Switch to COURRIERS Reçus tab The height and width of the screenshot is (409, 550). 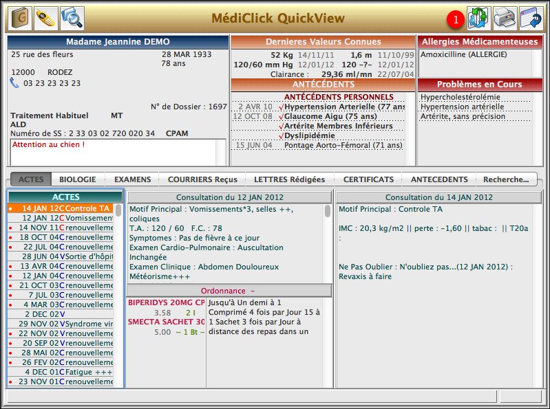coord(202,179)
